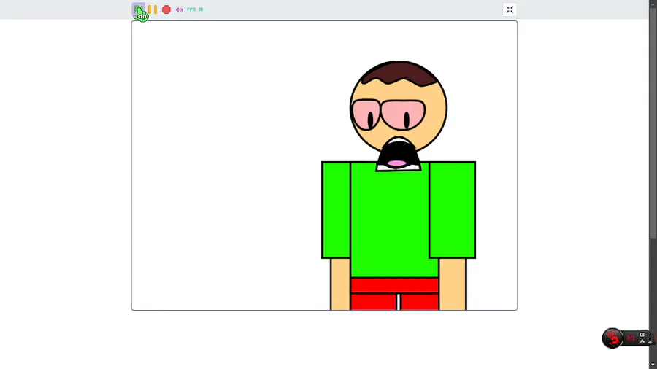Click the red M1 label on the overlay widget
This screenshot has width=657, height=369.
pyautogui.click(x=631, y=338)
